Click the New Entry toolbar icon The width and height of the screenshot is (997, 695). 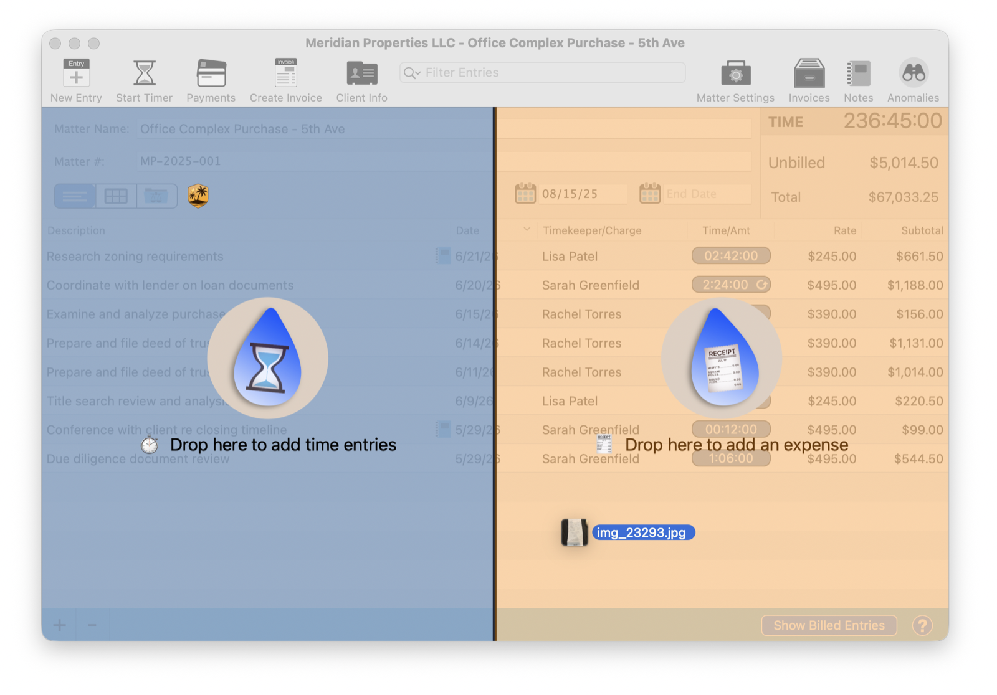[x=76, y=73]
